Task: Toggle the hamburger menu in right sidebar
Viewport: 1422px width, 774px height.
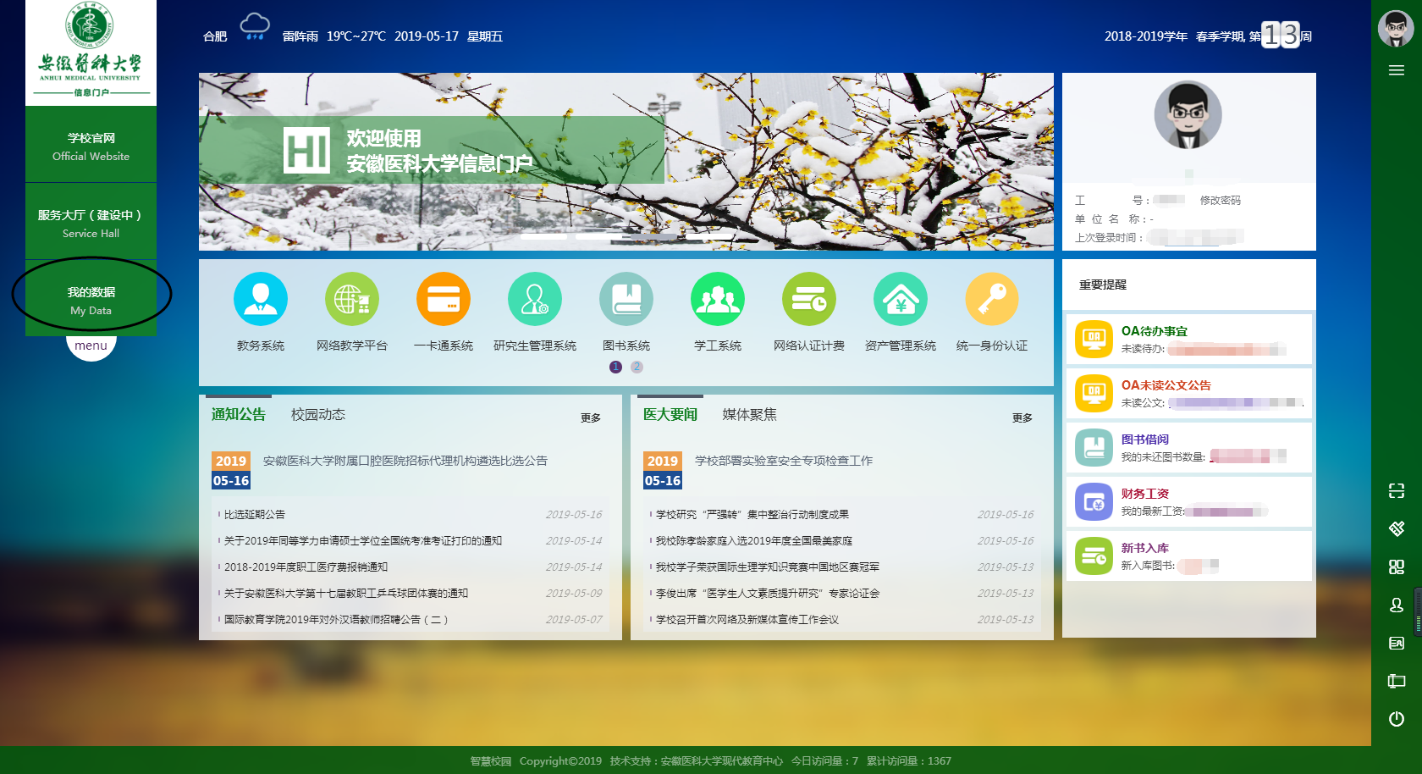Action: 1397,71
